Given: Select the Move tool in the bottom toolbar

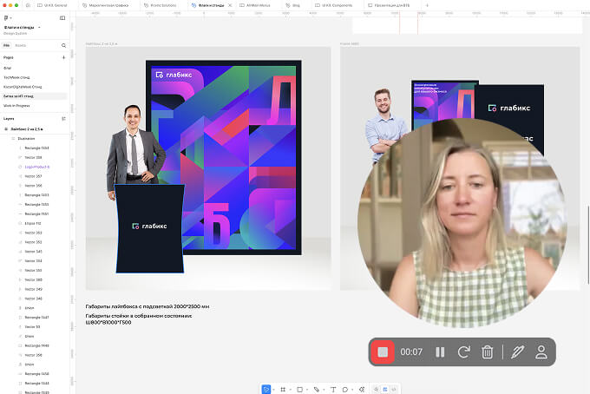Looking at the screenshot, I should pos(266,390).
